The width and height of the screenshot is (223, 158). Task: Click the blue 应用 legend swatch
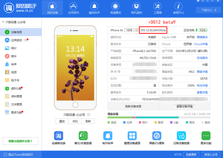point(124,123)
